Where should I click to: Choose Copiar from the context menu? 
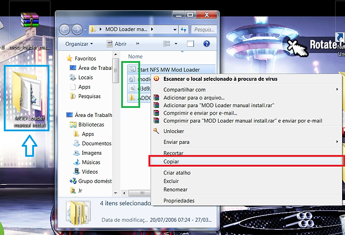pos(246,162)
